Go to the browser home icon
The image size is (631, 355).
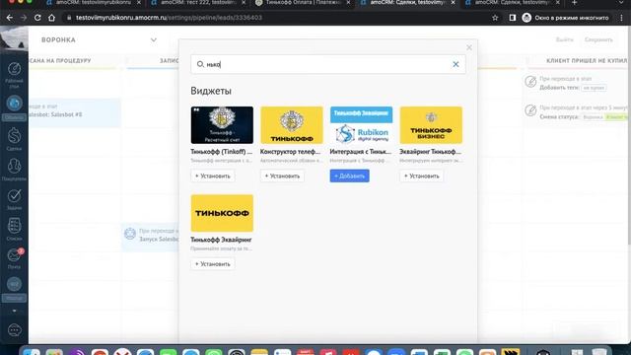[51, 18]
